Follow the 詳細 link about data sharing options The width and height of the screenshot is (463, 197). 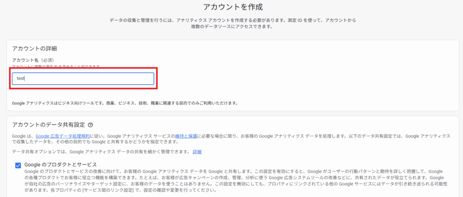[197, 152]
